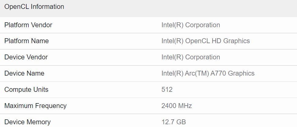Click the Intel(R) Arc(TM) A770 Graphics value
Viewport: 297px width, 127px height.
(x=208, y=73)
